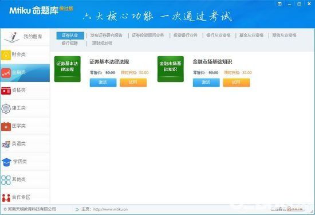This screenshot has width=315, height=215.
Task: Choose the 建工类 gear globe icon
Action: click(x=6, y=108)
